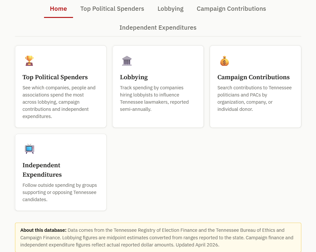Click the trophy icon on the Top Political Spenders card

(29, 61)
